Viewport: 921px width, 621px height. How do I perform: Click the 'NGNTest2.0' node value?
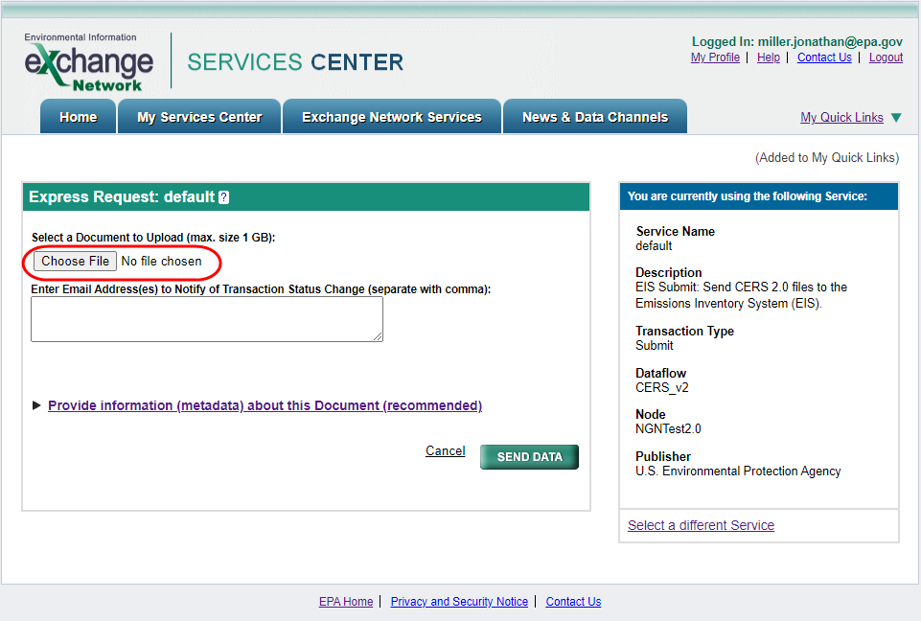pos(668,429)
